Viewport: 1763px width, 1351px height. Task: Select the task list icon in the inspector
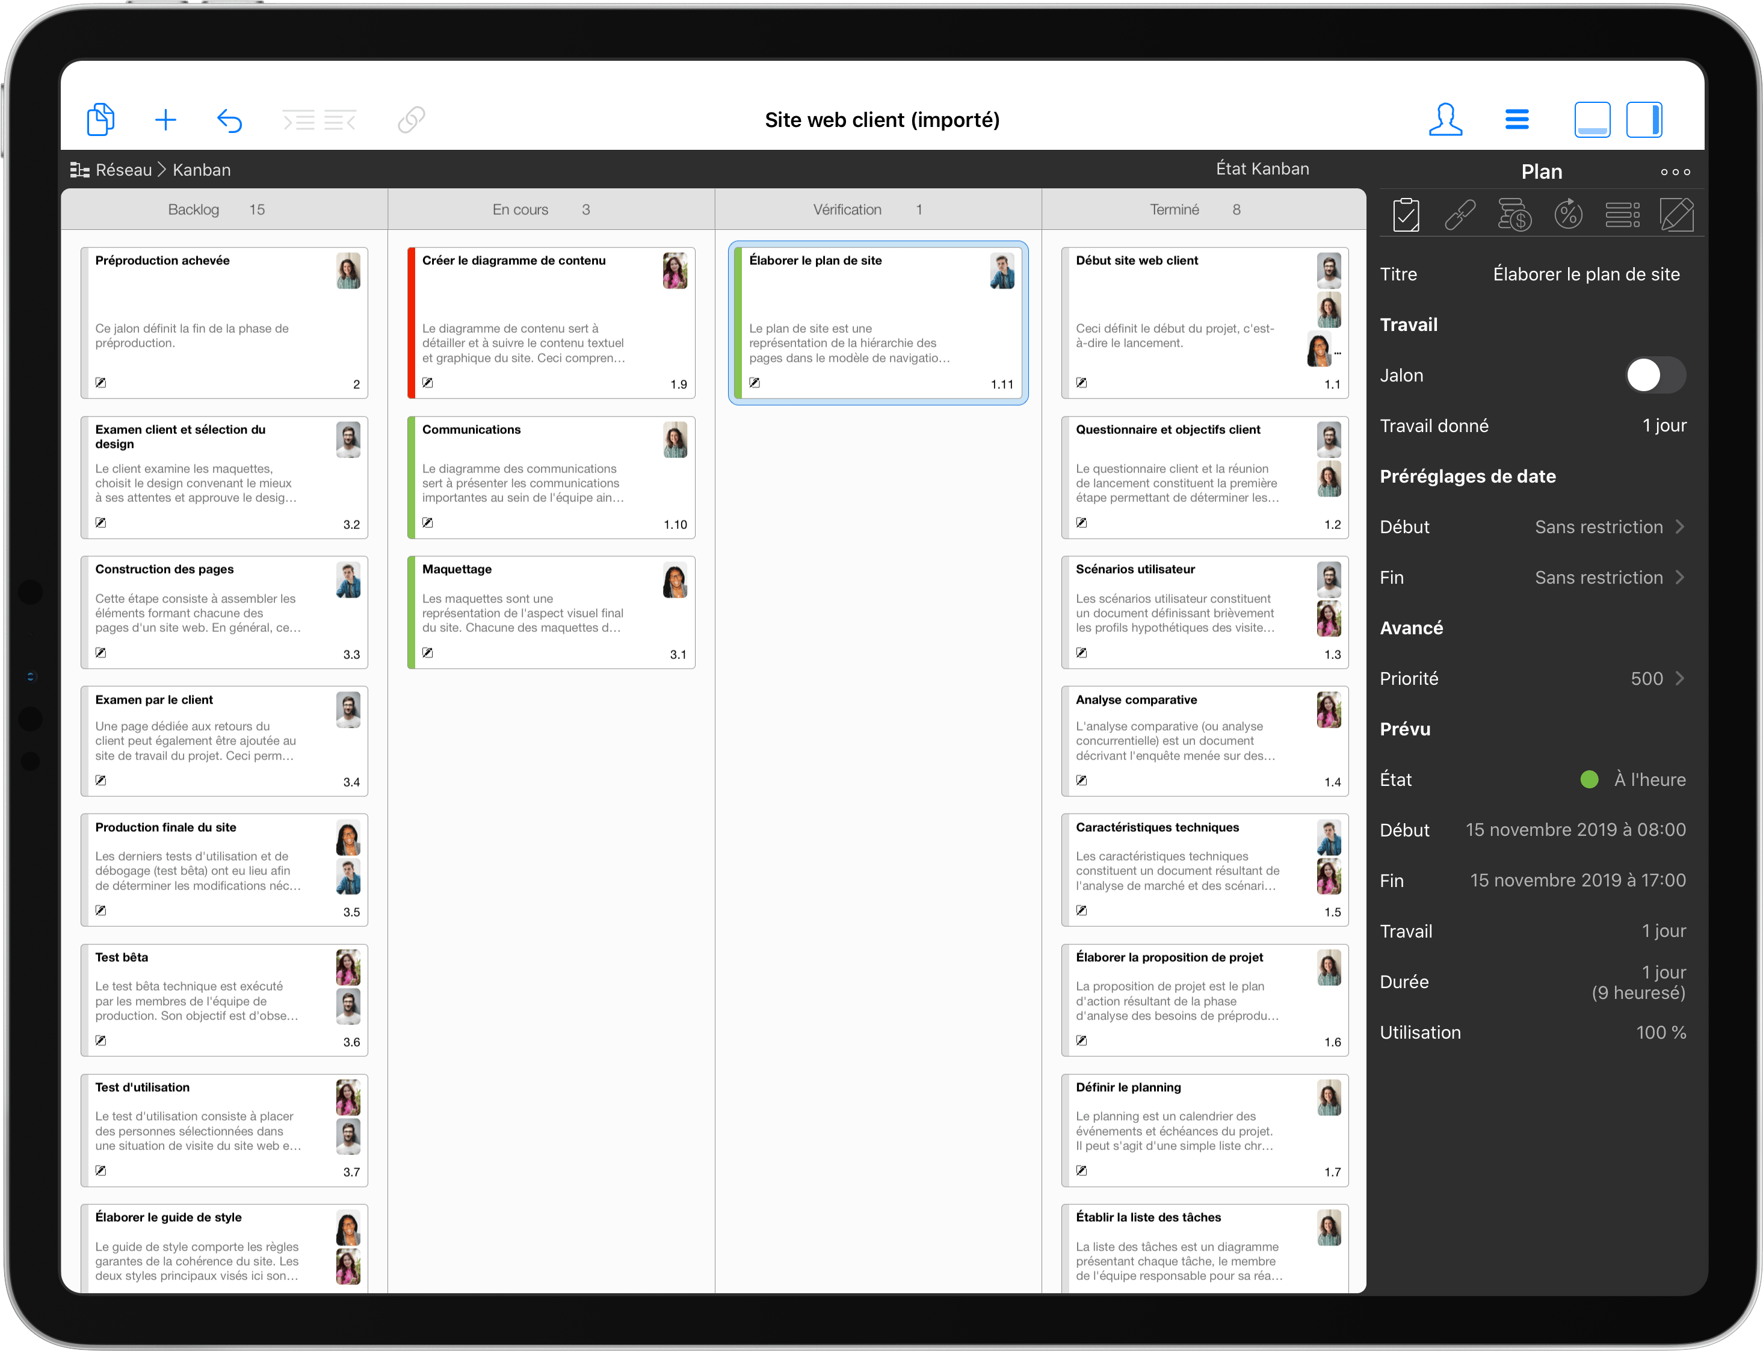coord(1623,214)
